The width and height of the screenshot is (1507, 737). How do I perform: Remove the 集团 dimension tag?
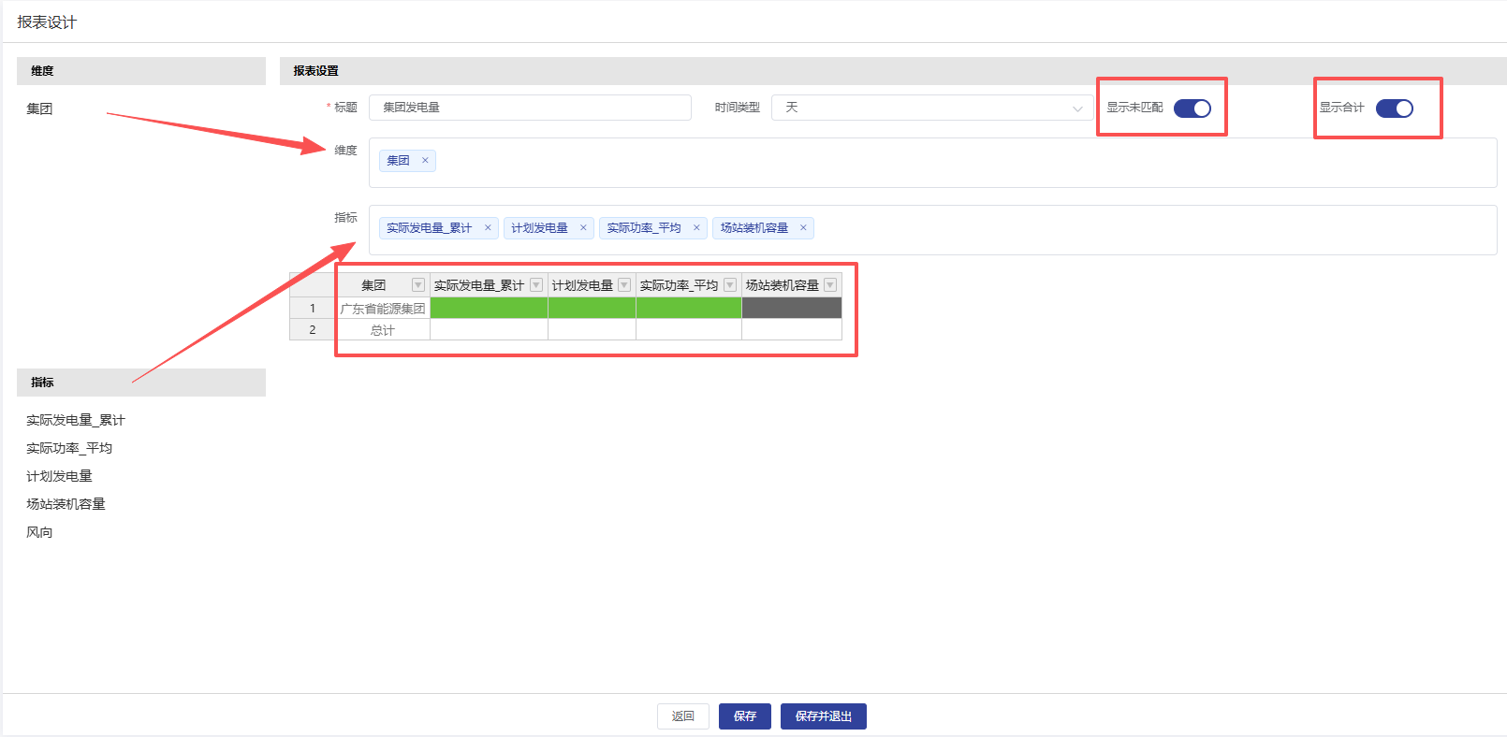pyautogui.click(x=425, y=161)
